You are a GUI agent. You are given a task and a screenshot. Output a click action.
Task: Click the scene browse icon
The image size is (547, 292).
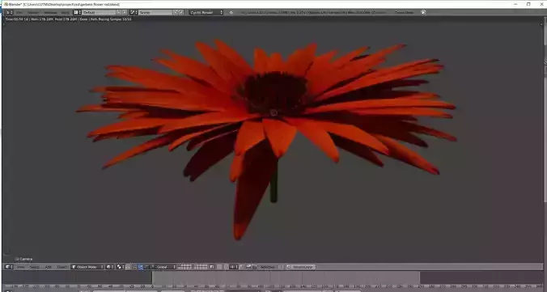point(134,12)
